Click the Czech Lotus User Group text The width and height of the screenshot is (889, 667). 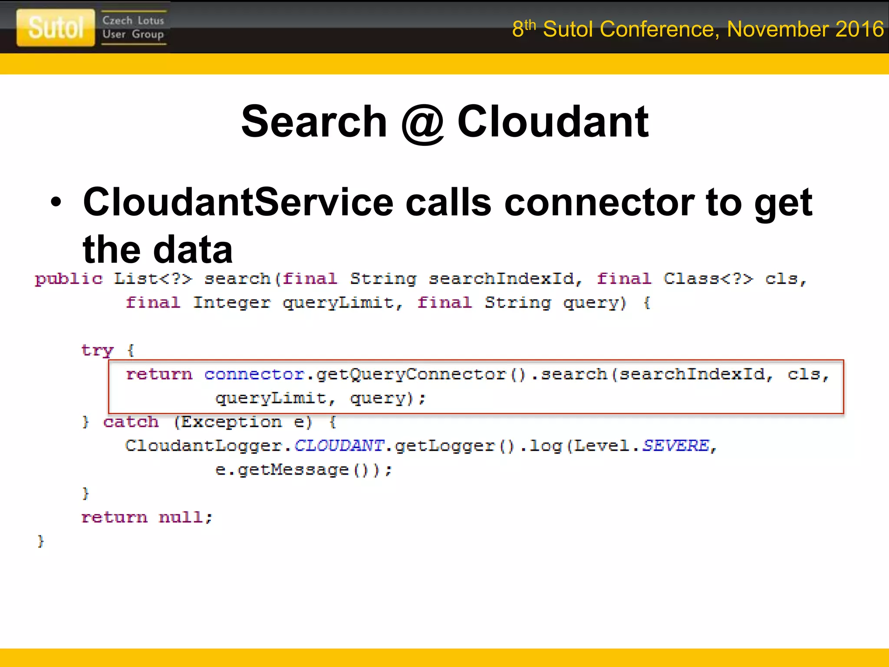tap(133, 27)
